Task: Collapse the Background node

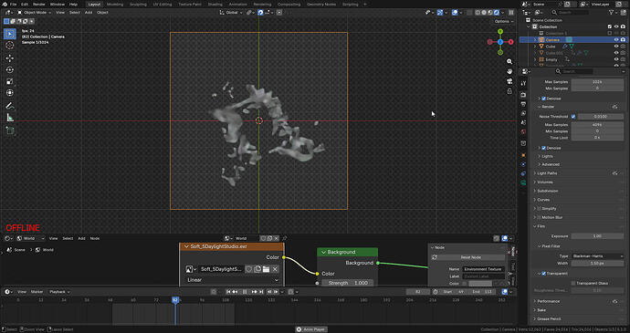Action: tap(323, 253)
